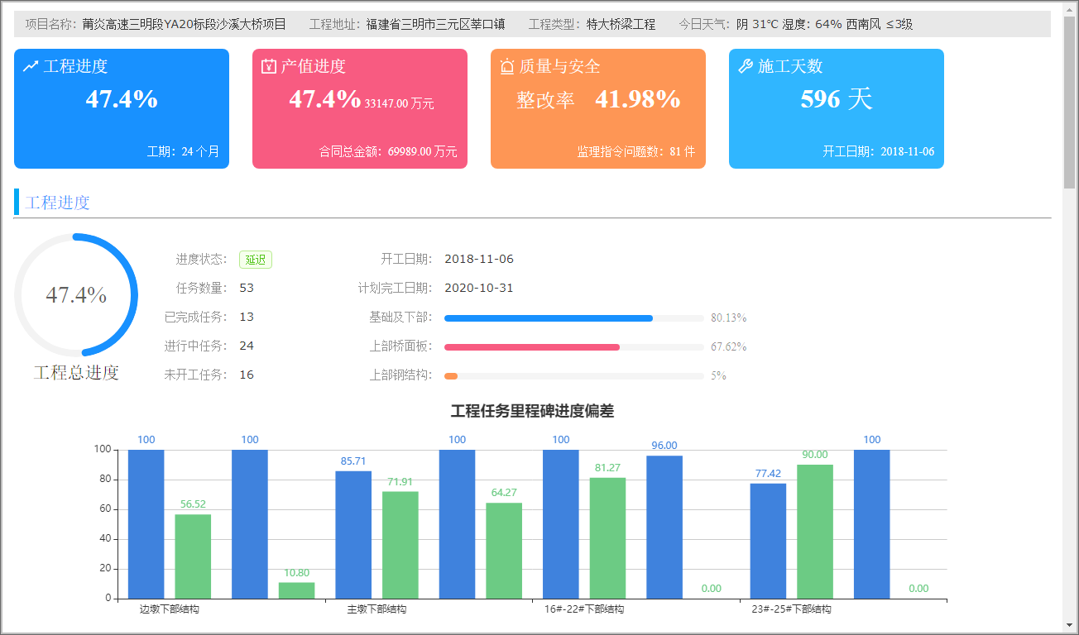1079x635 pixels.
Task: Click the scrollbar up arrow
Action: point(1070,8)
